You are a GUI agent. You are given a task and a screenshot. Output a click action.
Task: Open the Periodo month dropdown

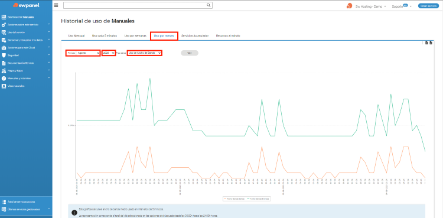[88, 53]
